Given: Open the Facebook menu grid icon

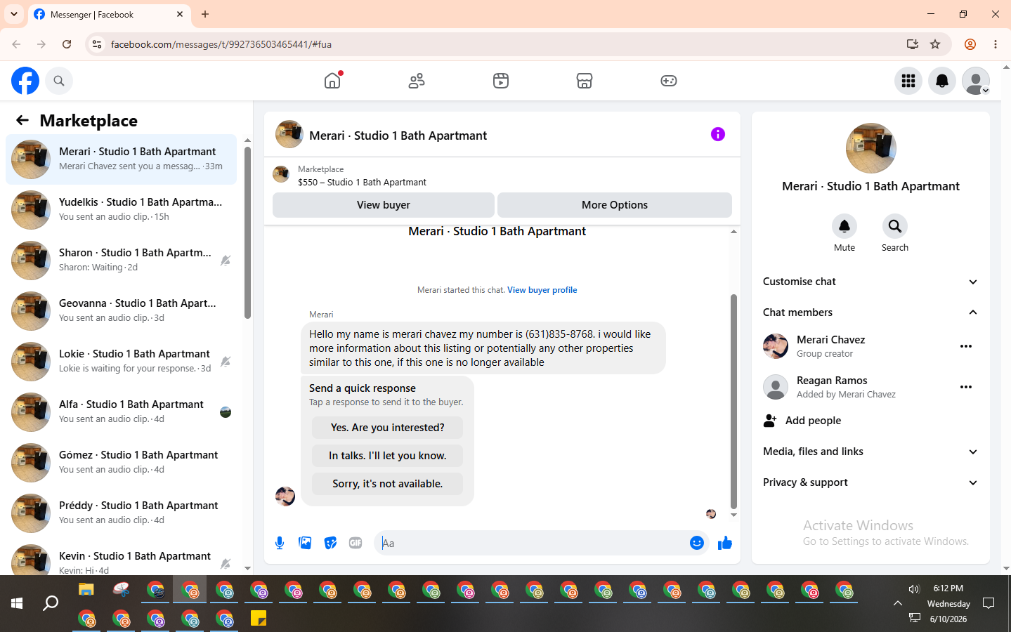Looking at the screenshot, I should [908, 81].
